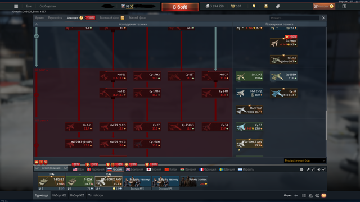Select the МиГ-29 (9-12) aircraft
360x202 pixels.
coord(113,127)
